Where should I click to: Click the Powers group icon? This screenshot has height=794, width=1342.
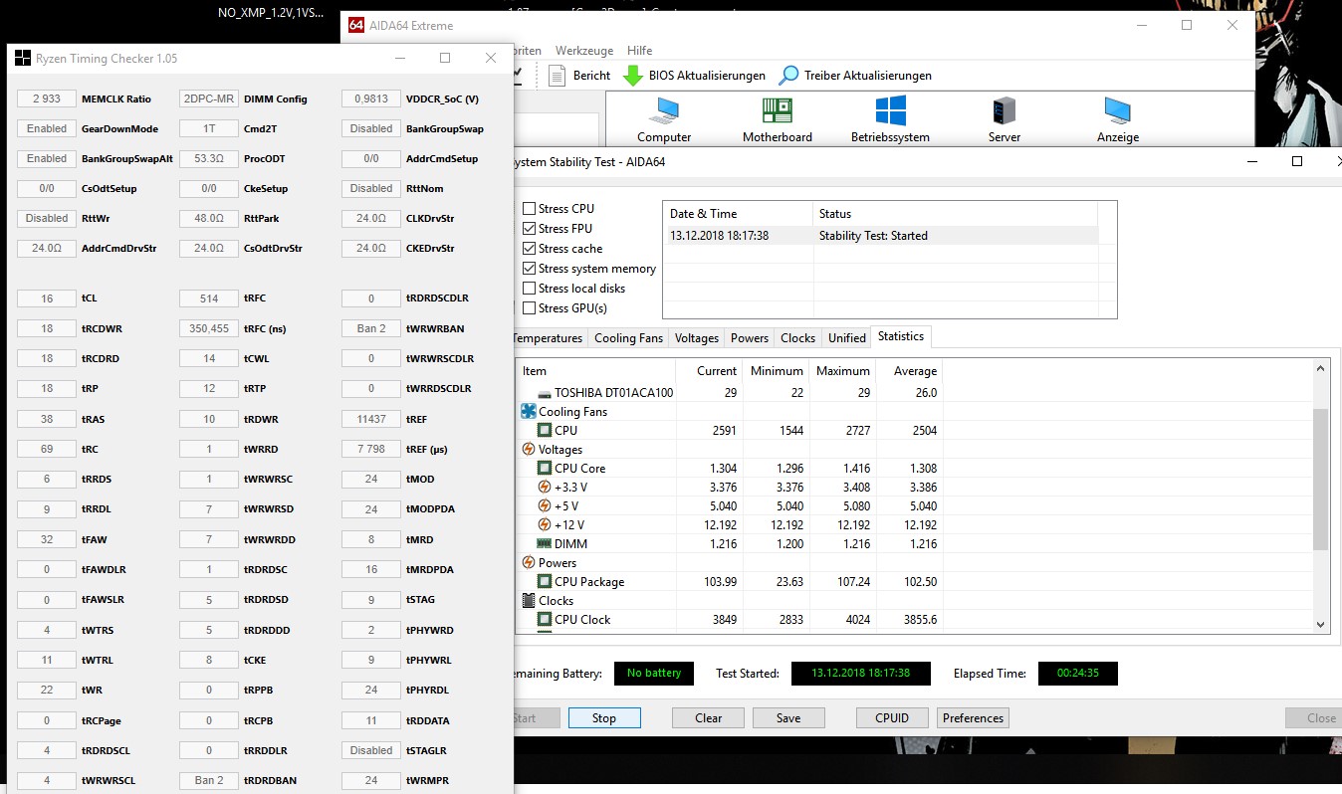point(529,562)
